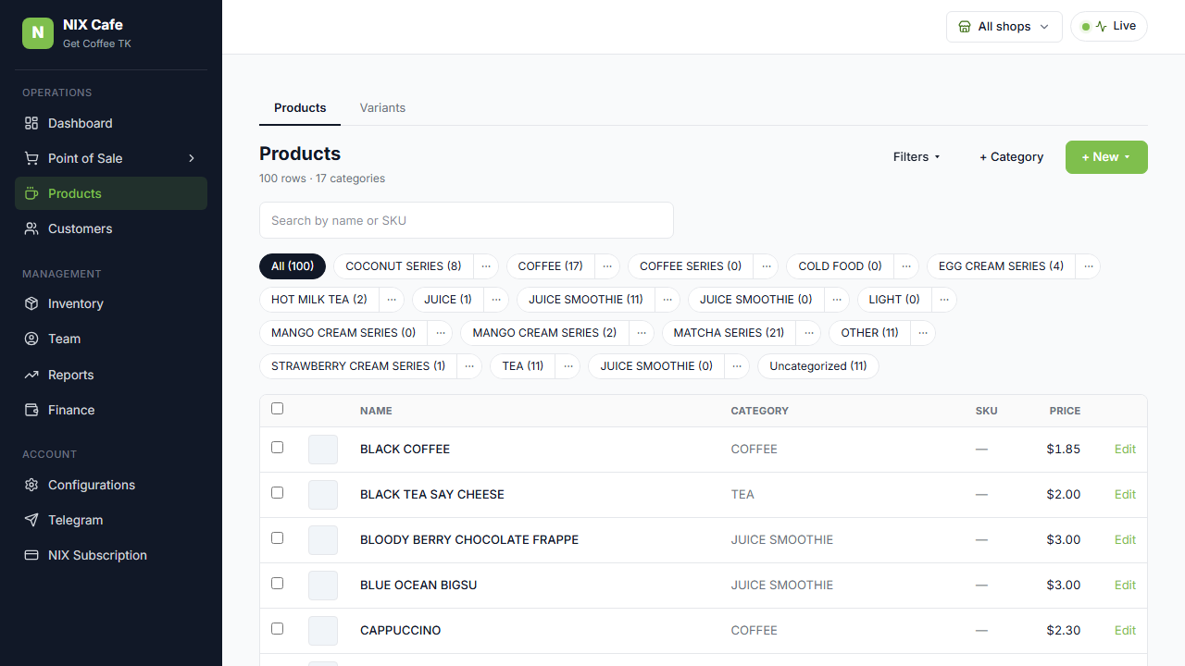Filter by EGG CREAM SERIES (4)
Screen dimensions: 1185x666
pos(1001,266)
